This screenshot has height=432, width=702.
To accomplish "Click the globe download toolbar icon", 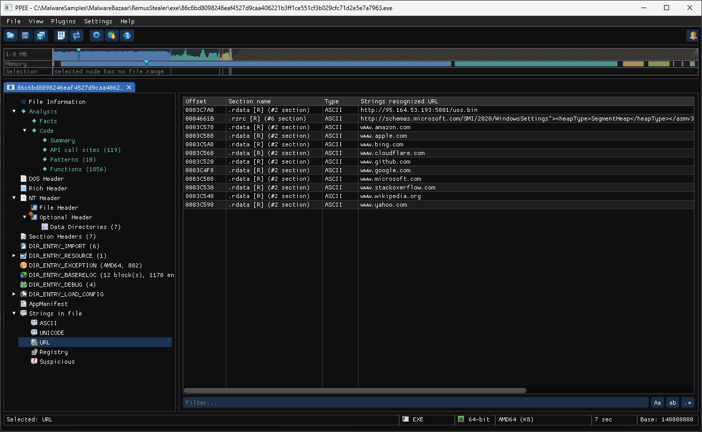I will (x=112, y=35).
